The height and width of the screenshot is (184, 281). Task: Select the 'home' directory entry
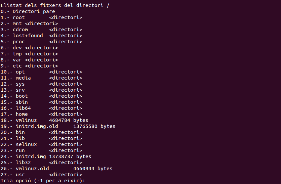(x=22, y=114)
